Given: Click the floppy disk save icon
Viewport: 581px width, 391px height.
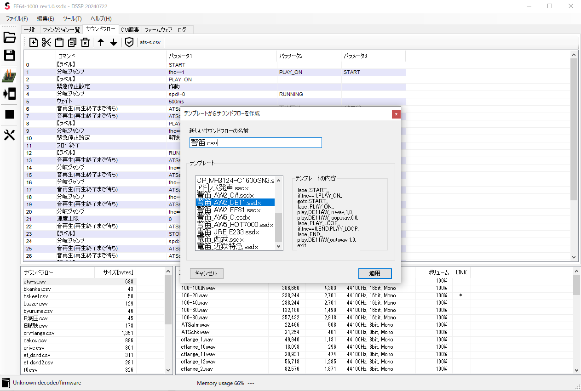Looking at the screenshot, I should coord(10,56).
